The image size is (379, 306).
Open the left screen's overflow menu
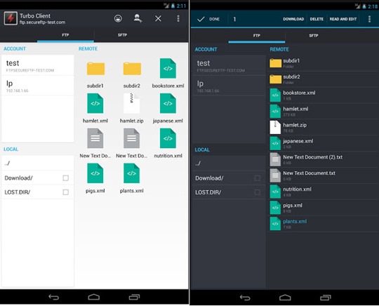[178, 18]
